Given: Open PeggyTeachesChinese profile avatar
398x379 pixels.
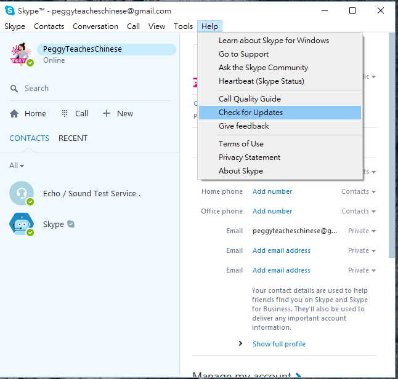Looking at the screenshot, I should click(x=22, y=54).
